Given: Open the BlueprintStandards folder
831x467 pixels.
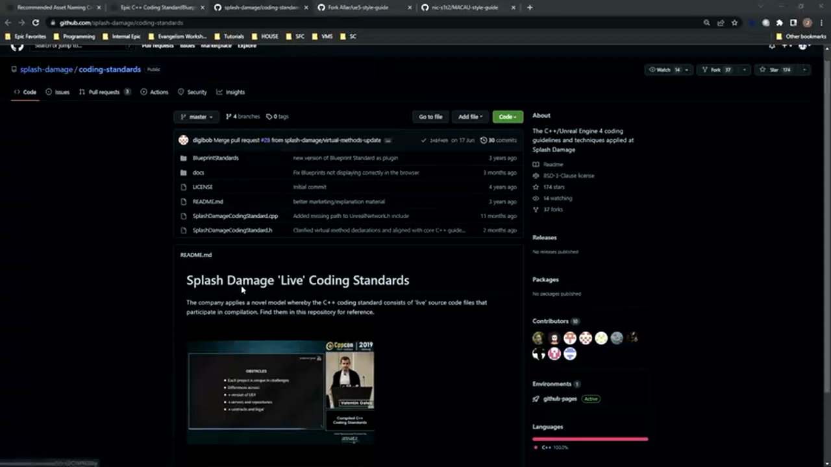Looking at the screenshot, I should 215,158.
